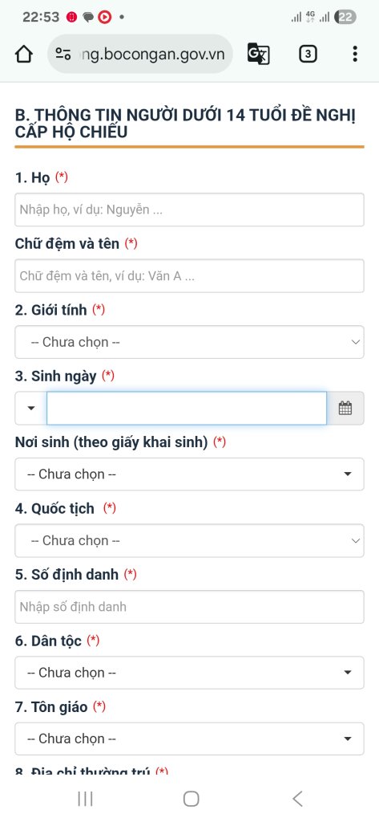Open the Nơi sinh dropdown
379x822 pixels.
point(189,474)
